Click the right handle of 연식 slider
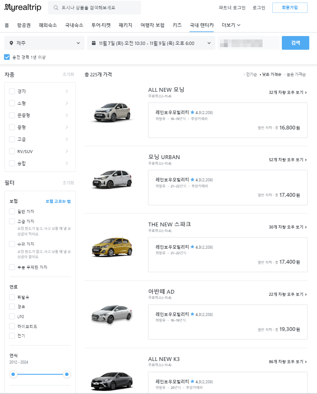 pos(66,374)
